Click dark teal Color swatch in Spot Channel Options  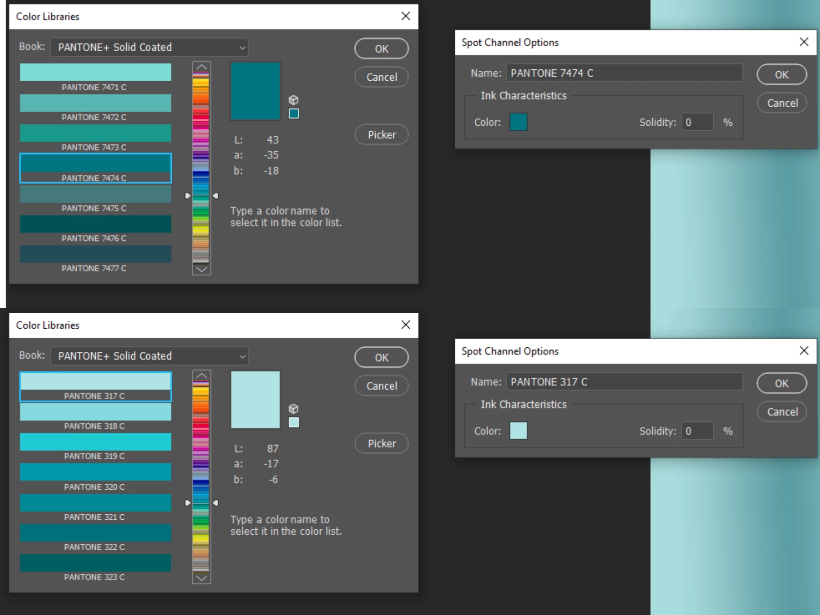[x=518, y=122]
